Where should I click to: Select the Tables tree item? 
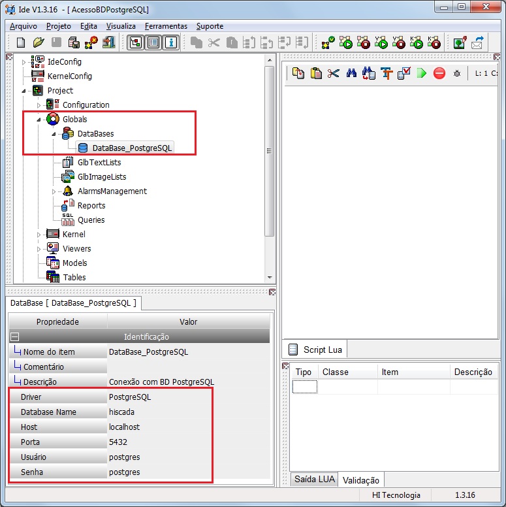point(74,278)
